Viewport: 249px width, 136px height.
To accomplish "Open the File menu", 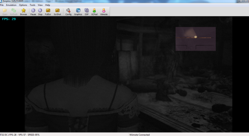I will tap(2, 5).
